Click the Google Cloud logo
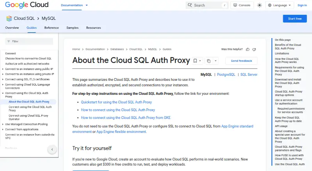Screen dimensions: 312x171 click(x=27, y=5)
